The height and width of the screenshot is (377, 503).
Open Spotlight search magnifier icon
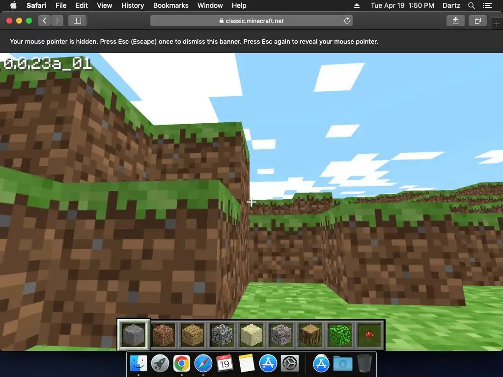471,5
